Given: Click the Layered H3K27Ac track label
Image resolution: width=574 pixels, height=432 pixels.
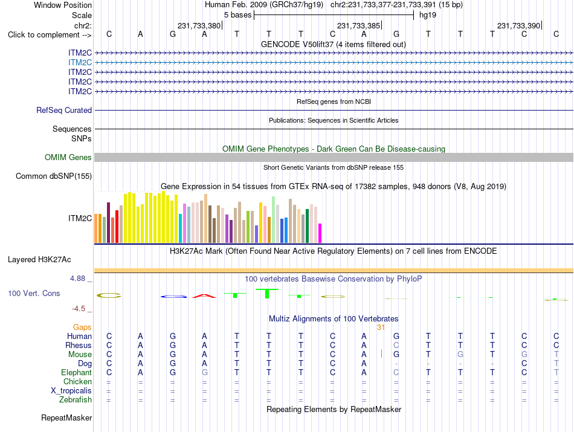Looking at the screenshot, I should (39, 260).
